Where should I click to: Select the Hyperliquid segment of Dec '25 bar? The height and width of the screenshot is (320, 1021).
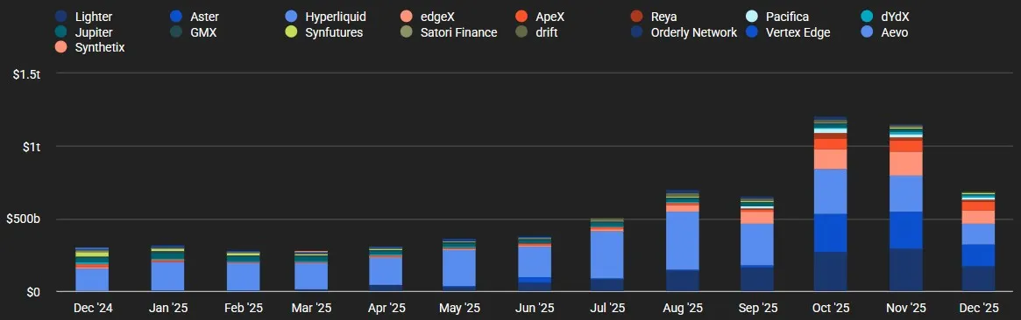979,233
